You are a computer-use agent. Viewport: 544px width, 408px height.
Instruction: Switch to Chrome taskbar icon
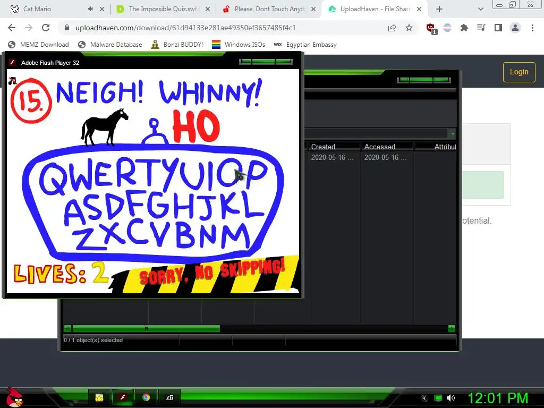point(146,397)
